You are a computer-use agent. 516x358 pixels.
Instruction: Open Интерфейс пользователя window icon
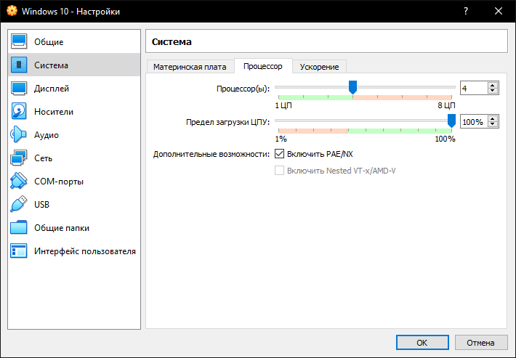tap(19, 251)
